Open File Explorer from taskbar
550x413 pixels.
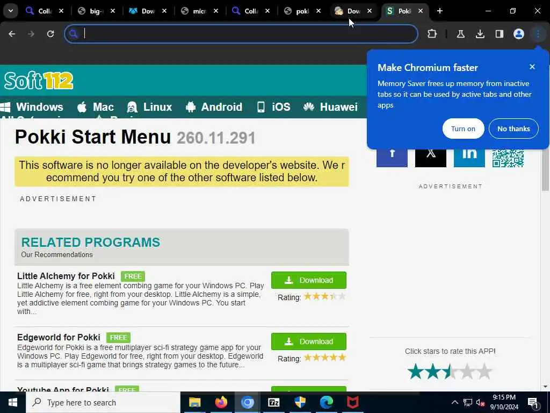pos(194,402)
